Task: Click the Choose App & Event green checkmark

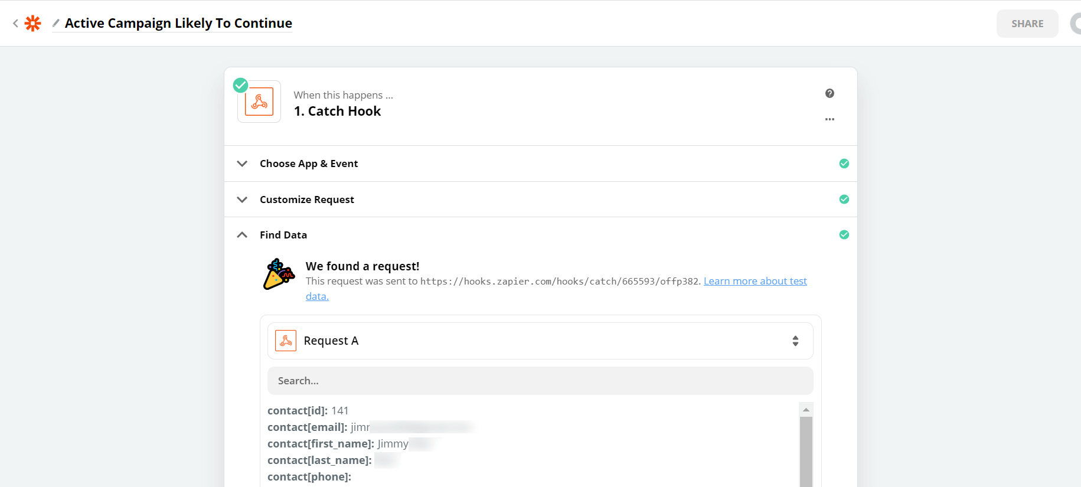Action: [844, 164]
